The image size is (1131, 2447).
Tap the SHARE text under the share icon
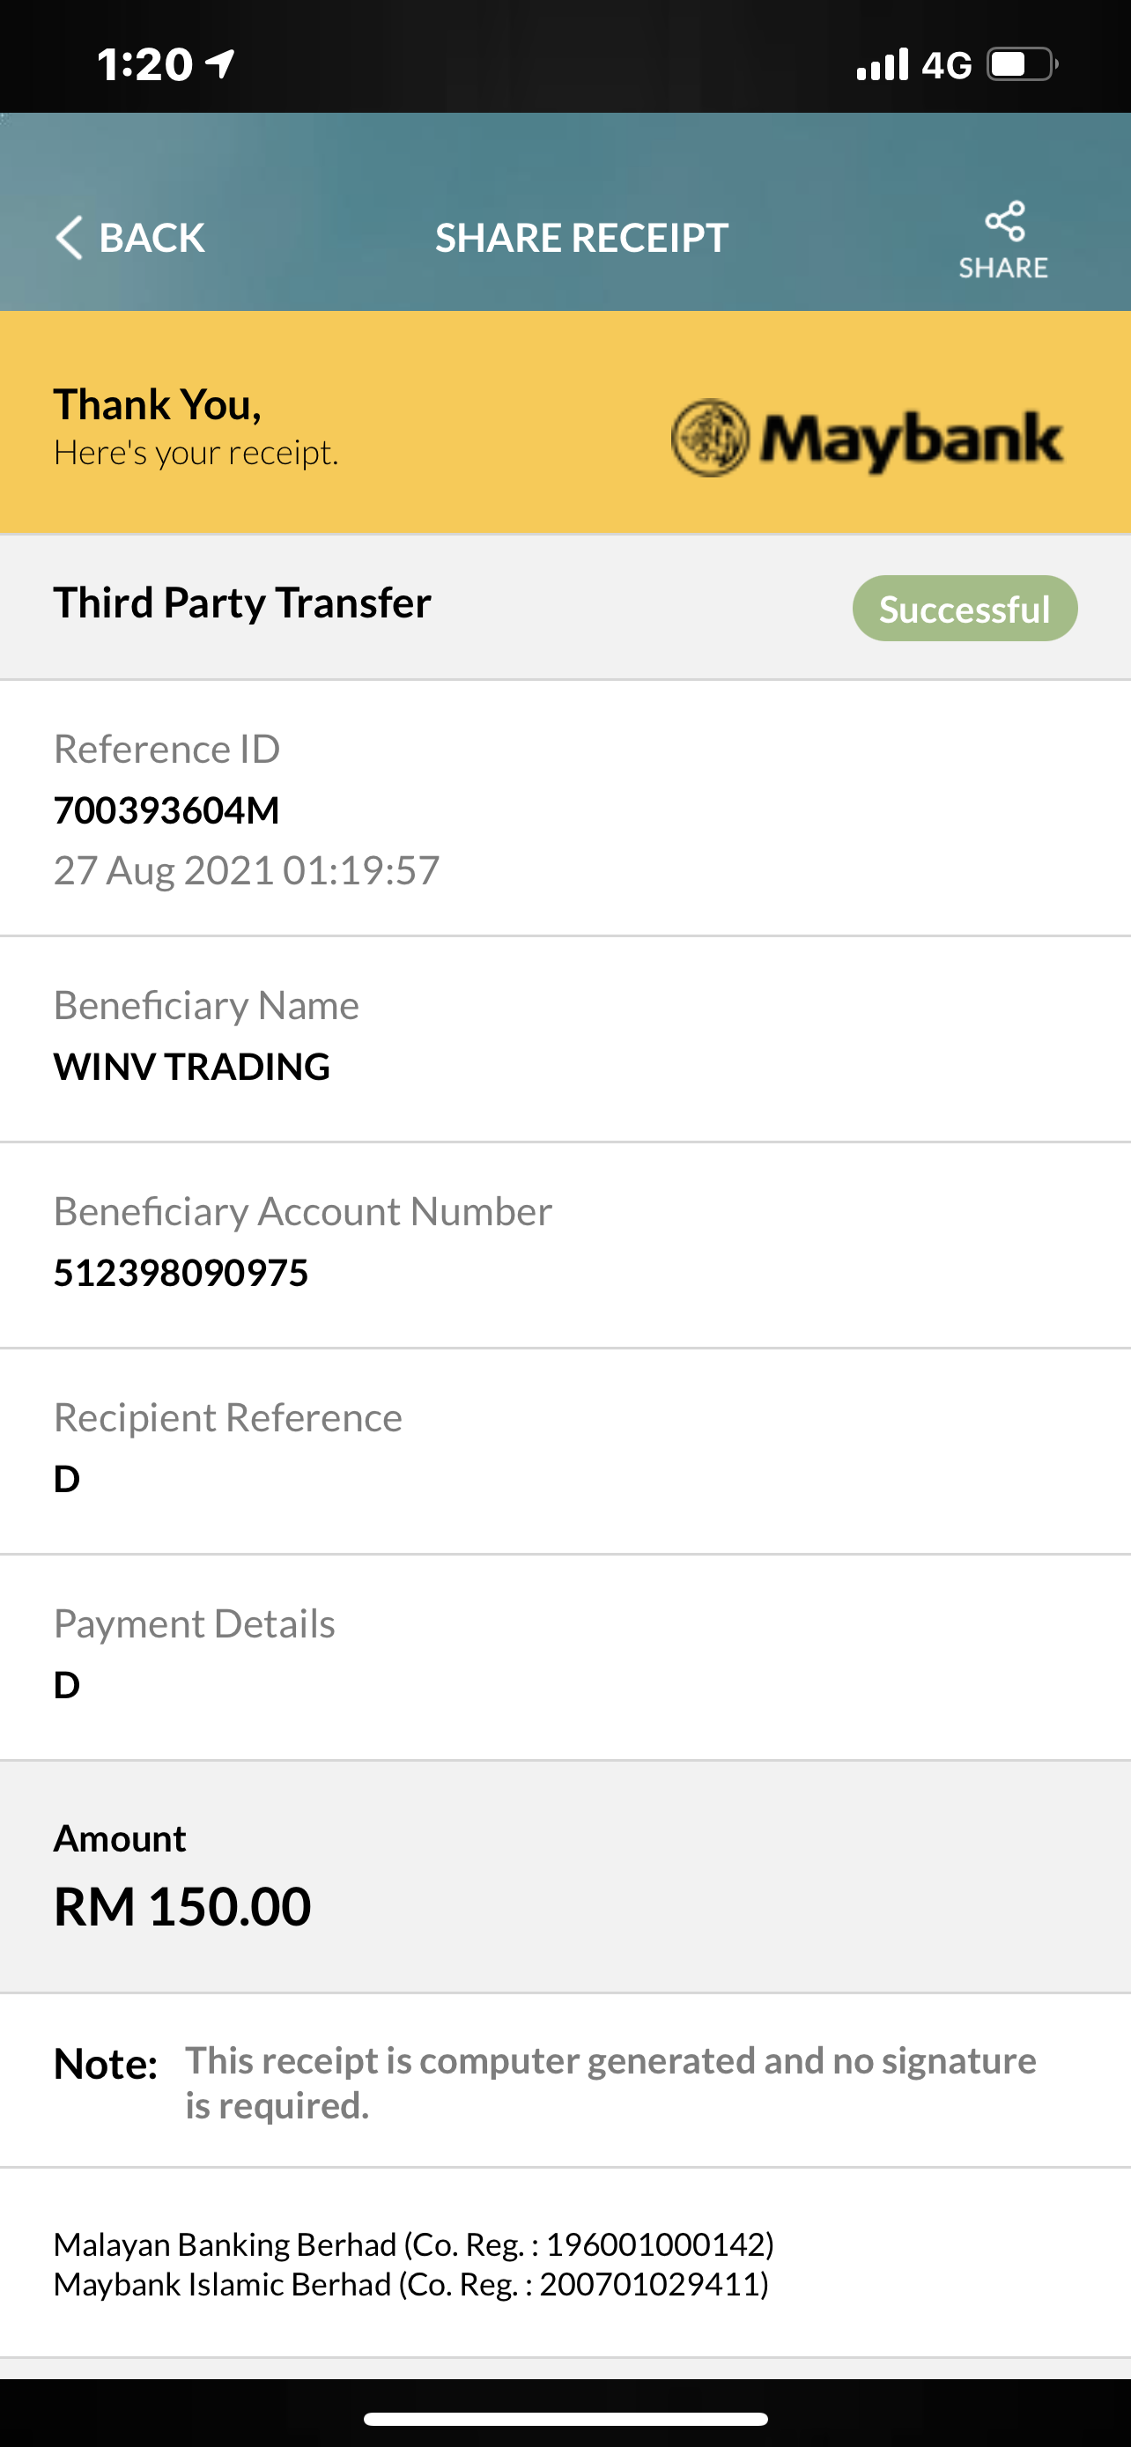click(x=1004, y=268)
